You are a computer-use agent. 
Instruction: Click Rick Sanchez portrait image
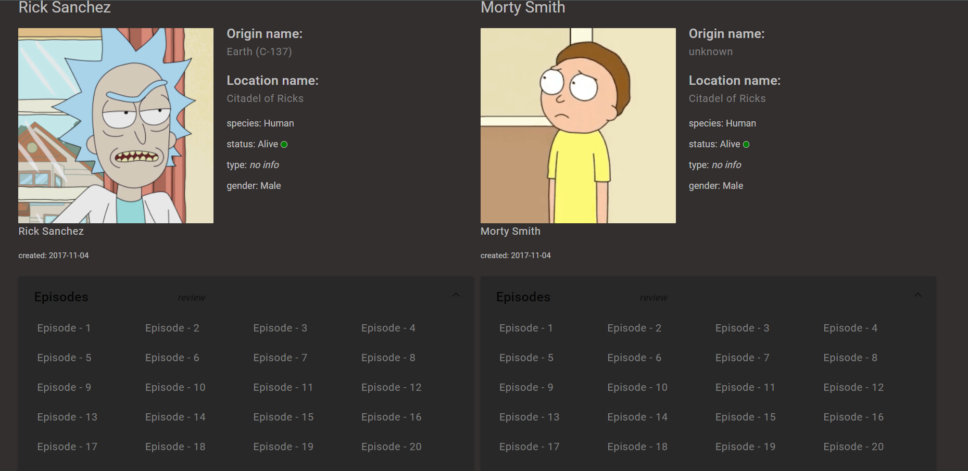[x=116, y=125]
